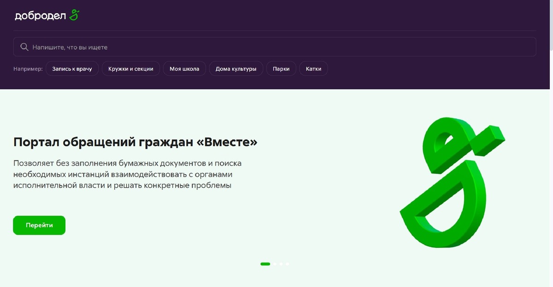Switch to the third carousel slide dot
Viewport: 553px width, 287px height.
(281, 264)
